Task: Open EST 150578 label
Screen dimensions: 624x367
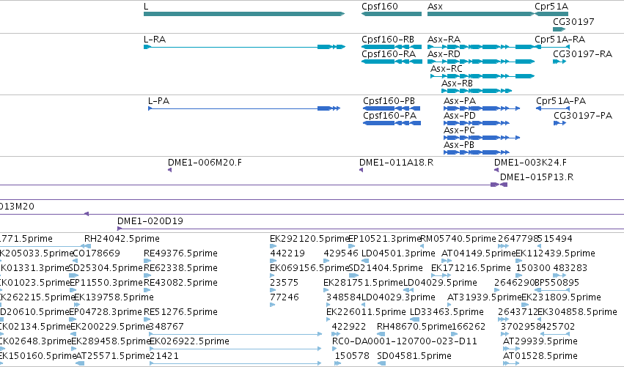Action: [x=352, y=356]
